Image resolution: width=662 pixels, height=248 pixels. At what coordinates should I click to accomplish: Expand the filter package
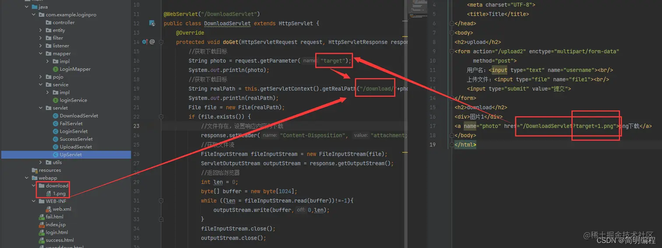click(41, 38)
